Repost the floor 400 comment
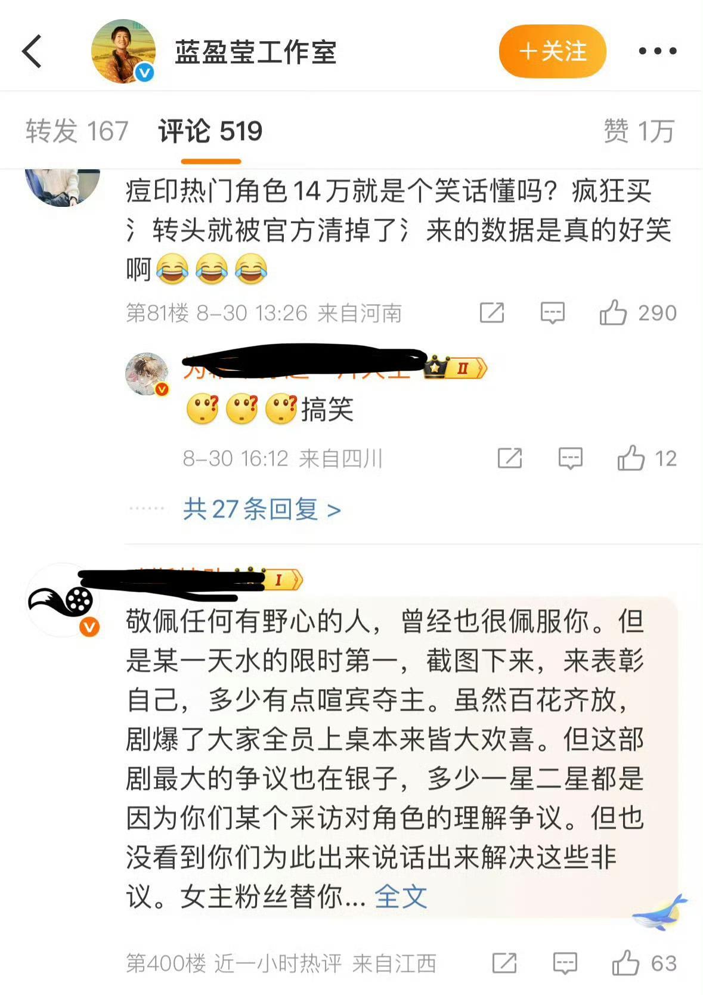Screen dimensions: 703x995 [x=504, y=963]
